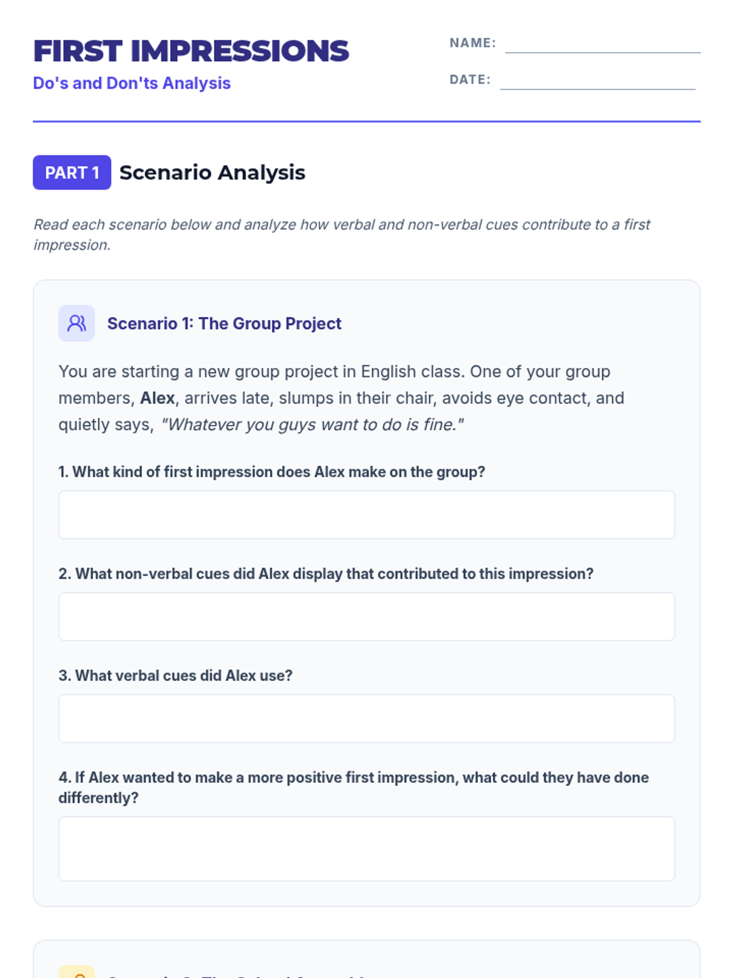Click the italic quote "Whatever you guys want"
Viewport: 733px width, 978px height.
312,425
